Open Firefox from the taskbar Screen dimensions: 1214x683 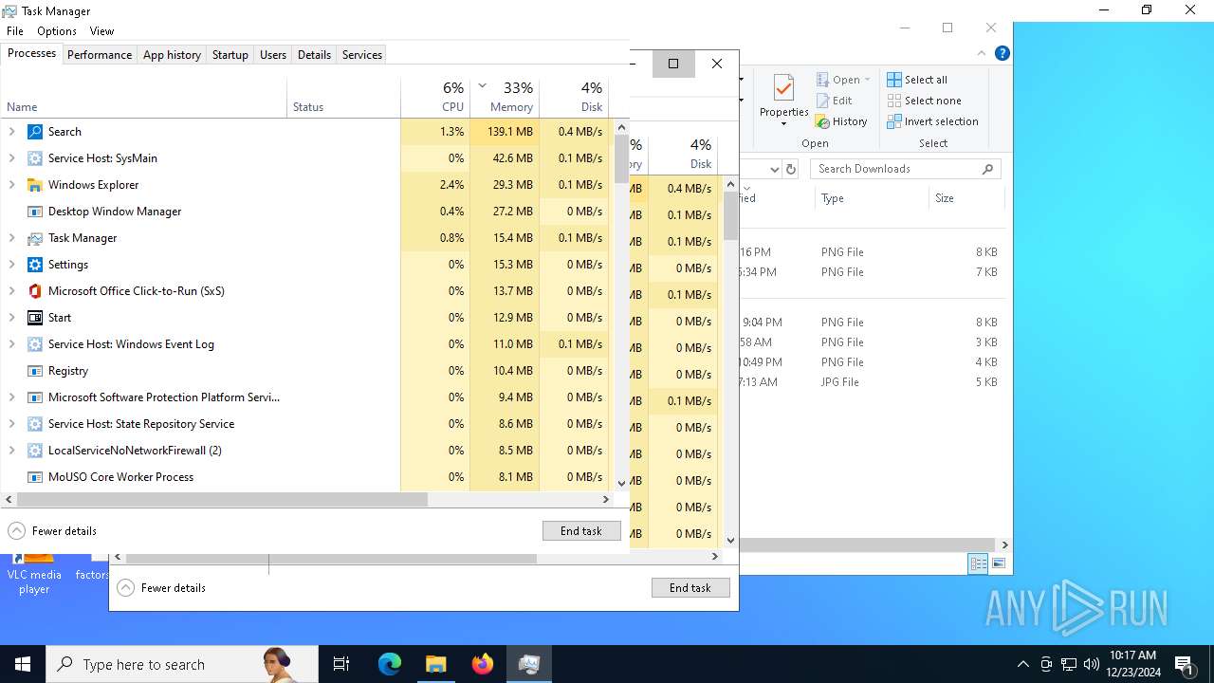[x=483, y=664]
